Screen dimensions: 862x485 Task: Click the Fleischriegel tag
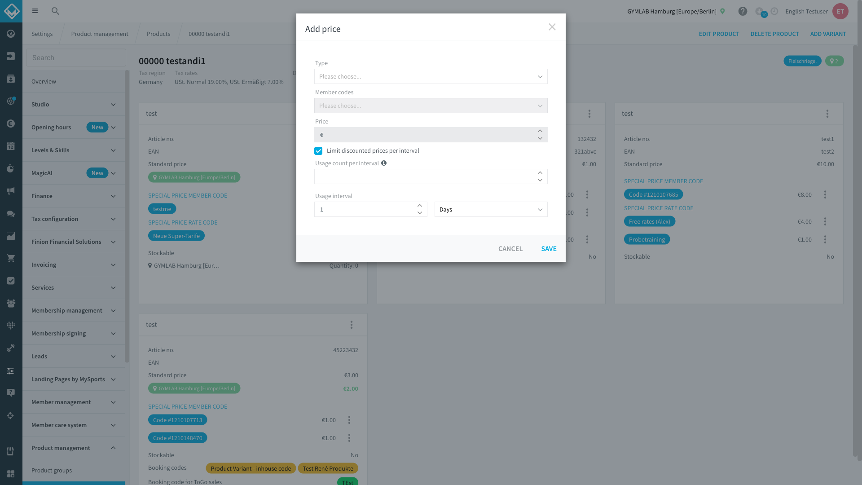click(802, 61)
